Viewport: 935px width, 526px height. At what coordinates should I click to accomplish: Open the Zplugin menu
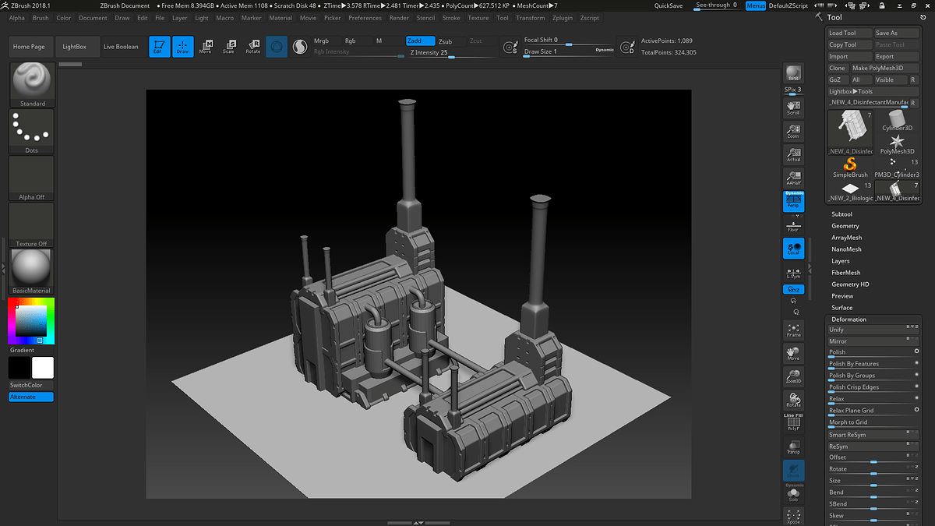pyautogui.click(x=563, y=18)
